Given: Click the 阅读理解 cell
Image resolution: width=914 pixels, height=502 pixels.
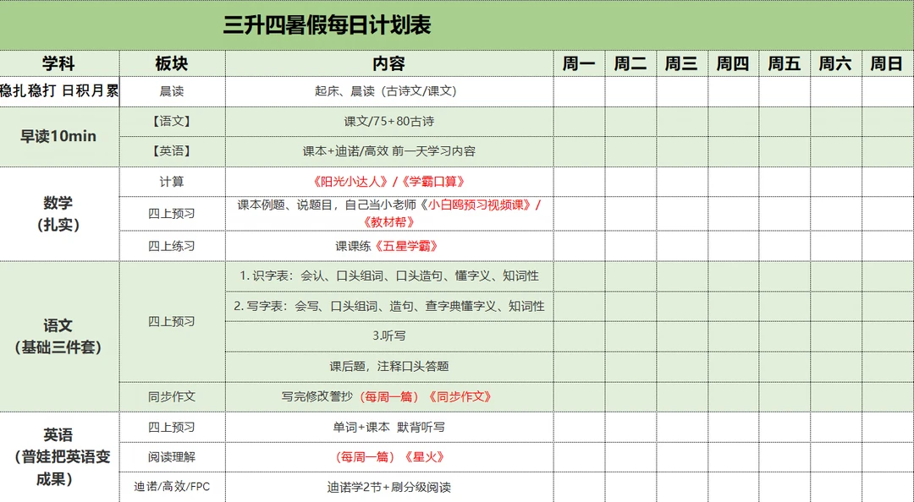Looking at the screenshot, I should point(173,457).
